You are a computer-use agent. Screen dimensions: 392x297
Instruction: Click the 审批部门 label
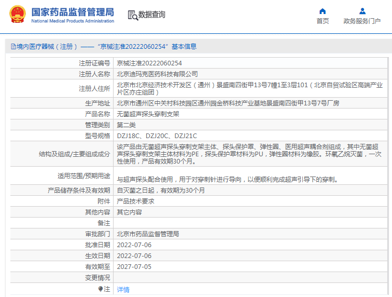(x=97, y=234)
